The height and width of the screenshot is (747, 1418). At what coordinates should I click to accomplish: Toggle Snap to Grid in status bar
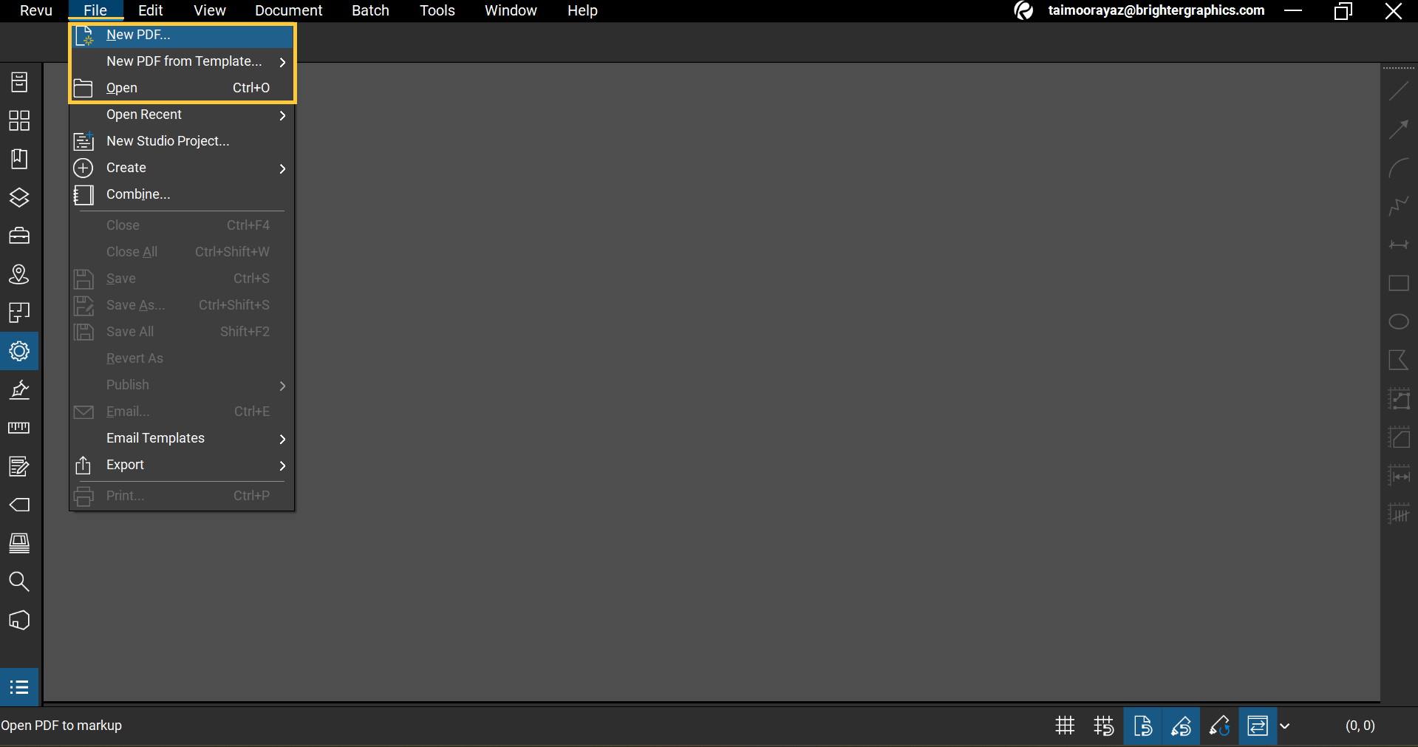click(1103, 726)
